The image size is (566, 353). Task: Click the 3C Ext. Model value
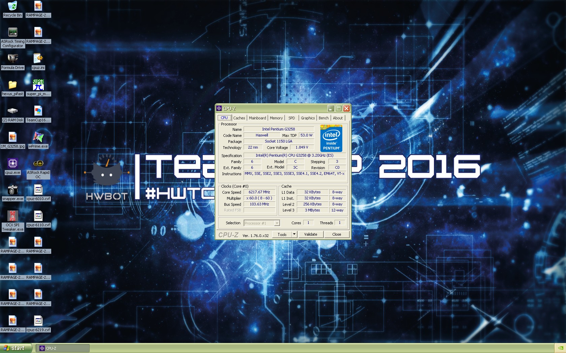(x=295, y=167)
